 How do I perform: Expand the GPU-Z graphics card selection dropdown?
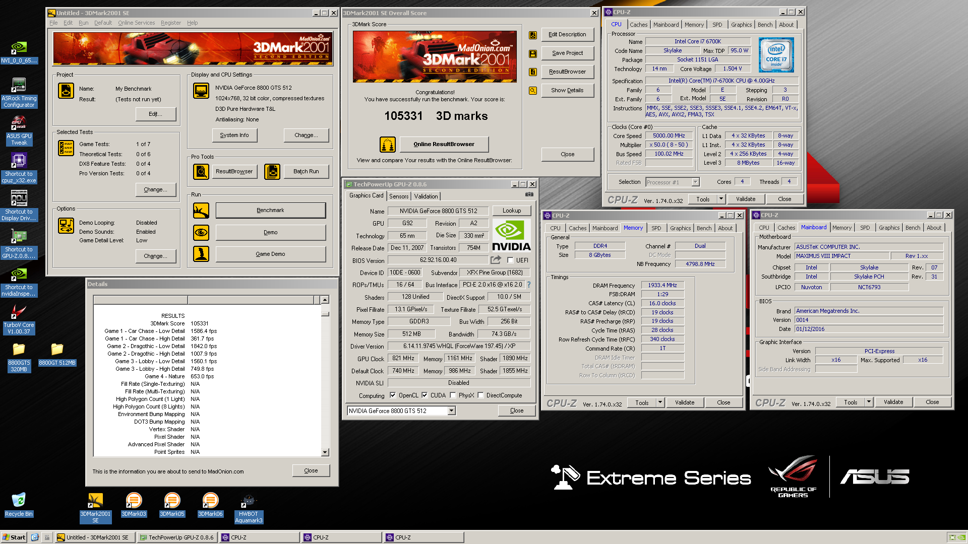point(452,411)
